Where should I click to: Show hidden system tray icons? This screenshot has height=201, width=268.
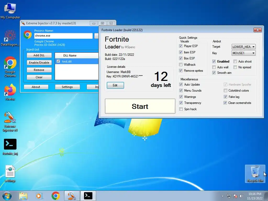pos(222,196)
